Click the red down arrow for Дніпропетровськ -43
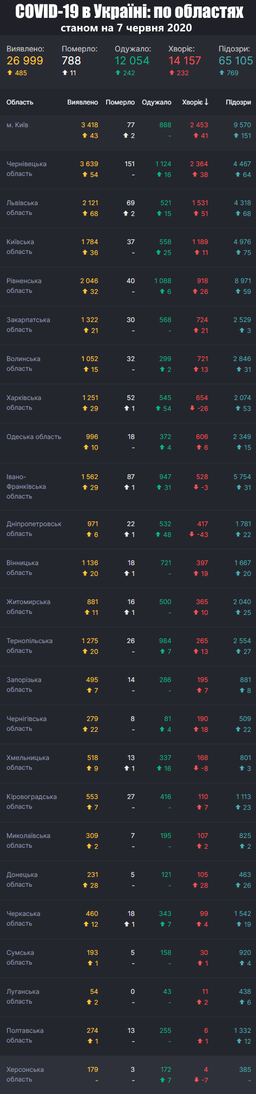Screen dimensions: 256x1094 coord(192,534)
